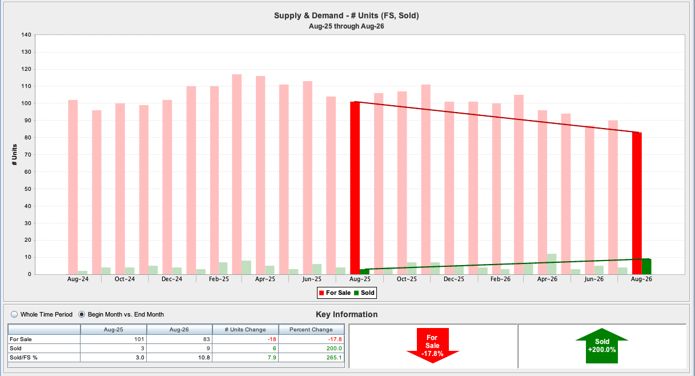This screenshot has width=695, height=376.
Task: Click the tallest light-green Sold bar at Apr-26
Action: [552, 264]
